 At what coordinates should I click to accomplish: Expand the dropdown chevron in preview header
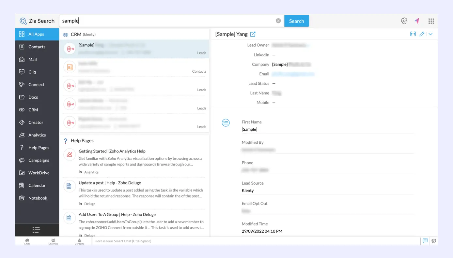pyautogui.click(x=430, y=34)
